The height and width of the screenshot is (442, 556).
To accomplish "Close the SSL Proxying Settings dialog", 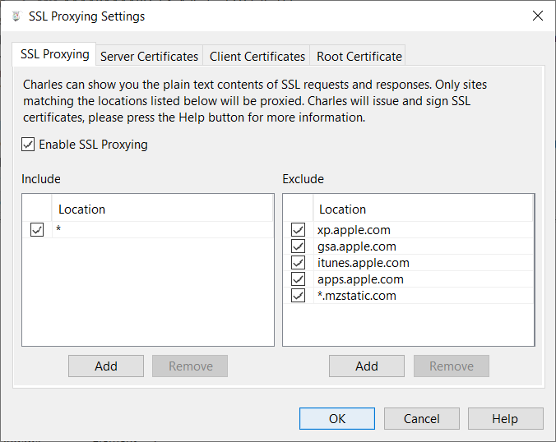I will coord(537,16).
